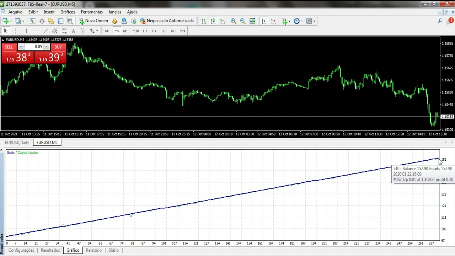
Task: Switch chart to line chart
Action: [223, 21]
